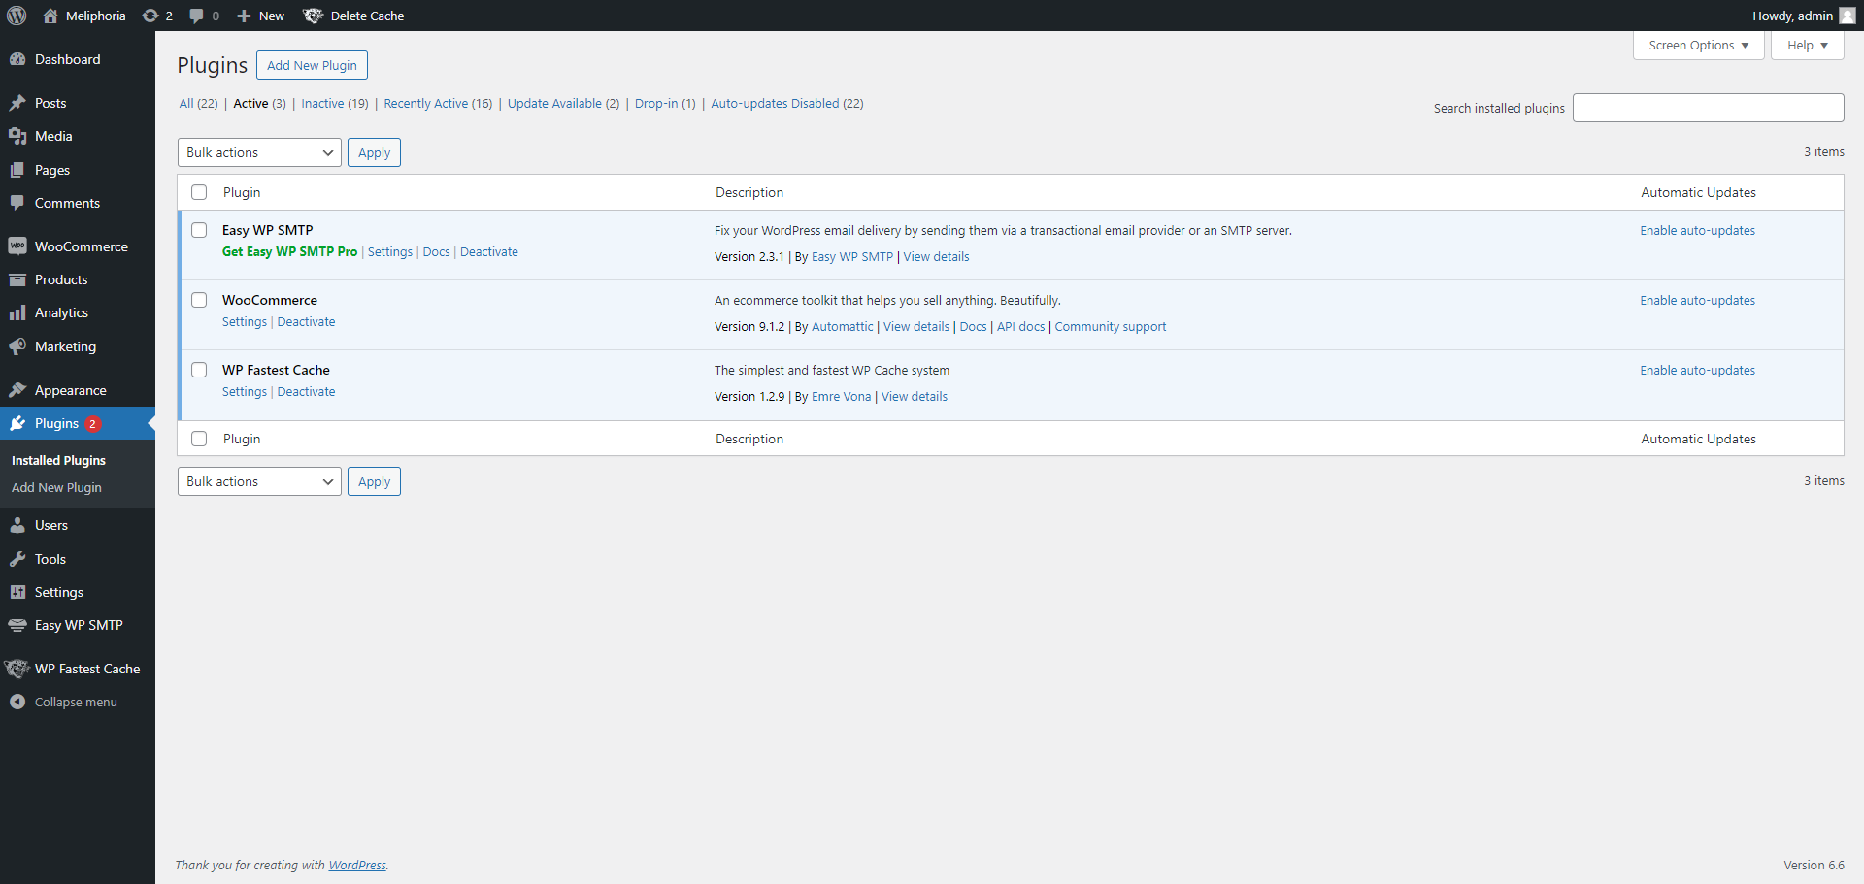Image resolution: width=1864 pixels, height=884 pixels.
Task: Click the Products archive icon
Action: [17, 279]
